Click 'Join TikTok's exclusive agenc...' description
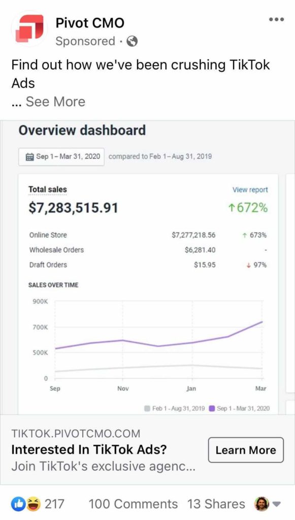Viewport: 295px width, 520px height. click(x=104, y=466)
